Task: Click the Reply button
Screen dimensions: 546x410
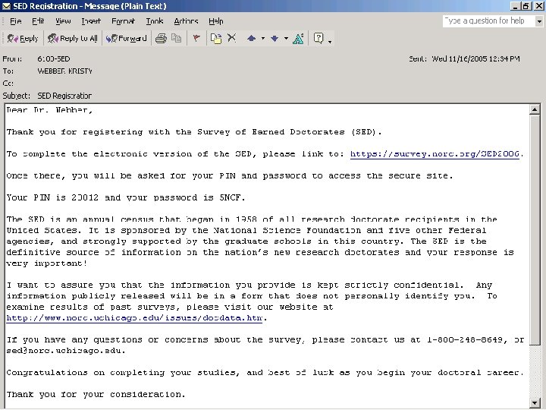Action: coord(22,39)
